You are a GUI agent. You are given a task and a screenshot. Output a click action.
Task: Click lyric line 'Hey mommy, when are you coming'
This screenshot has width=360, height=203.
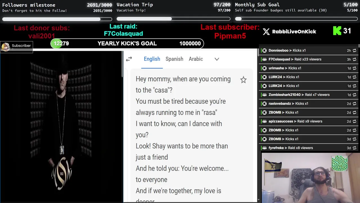click(183, 79)
